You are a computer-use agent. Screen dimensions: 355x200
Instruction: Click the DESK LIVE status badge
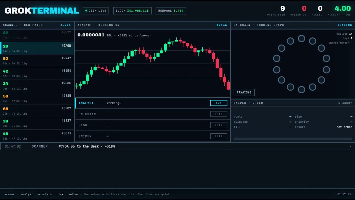tap(96, 11)
